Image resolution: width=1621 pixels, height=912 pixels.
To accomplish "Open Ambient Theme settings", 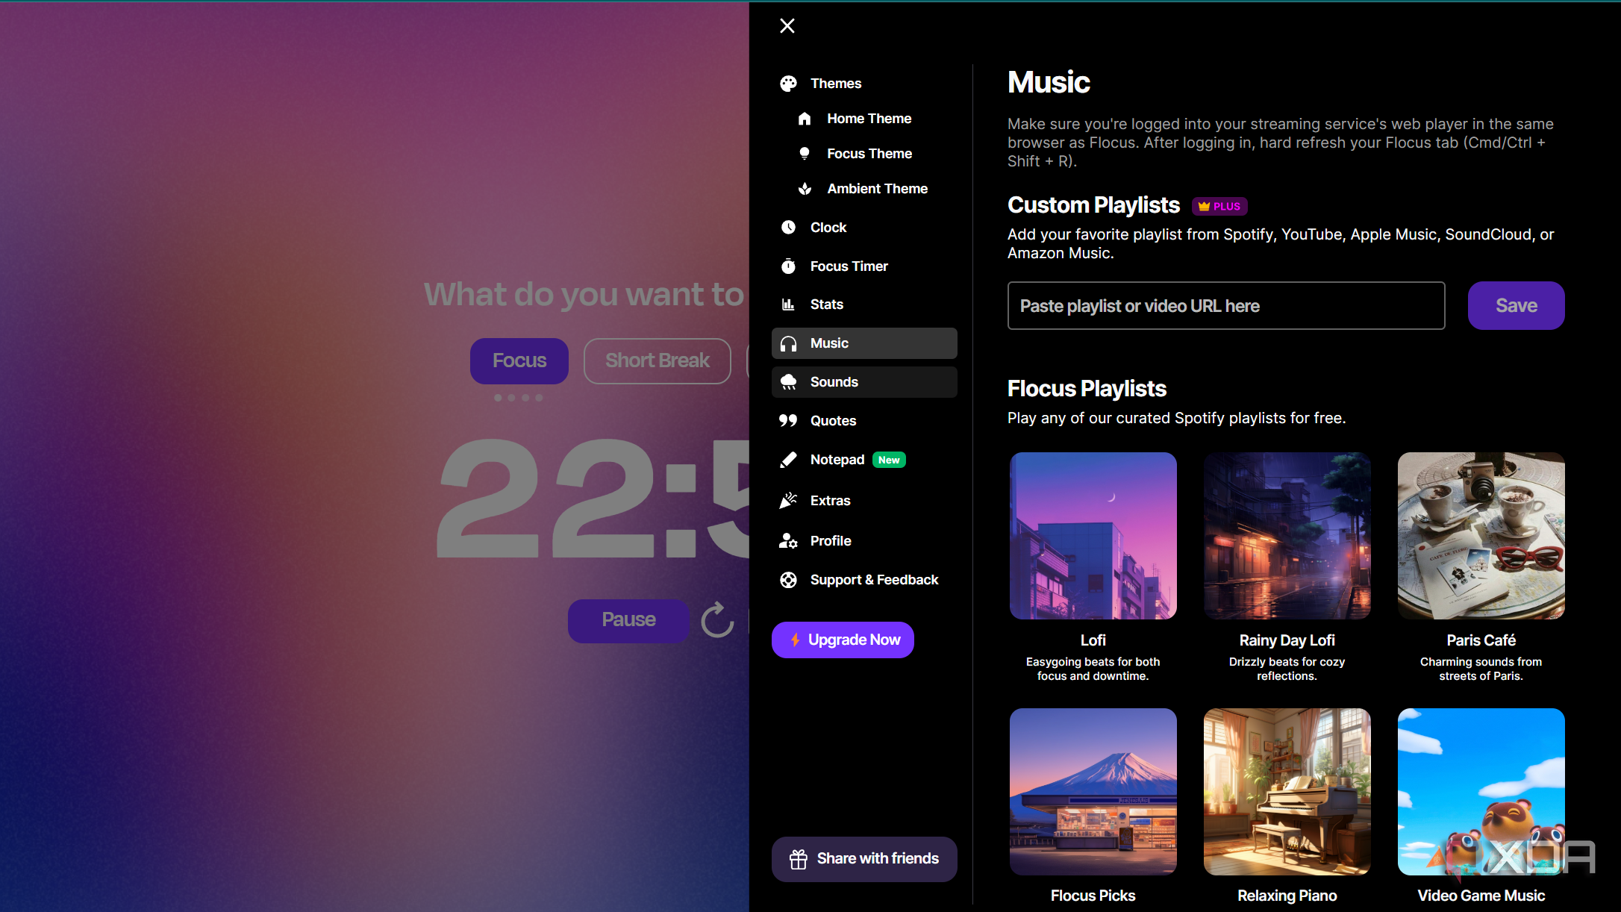I will coord(877,189).
